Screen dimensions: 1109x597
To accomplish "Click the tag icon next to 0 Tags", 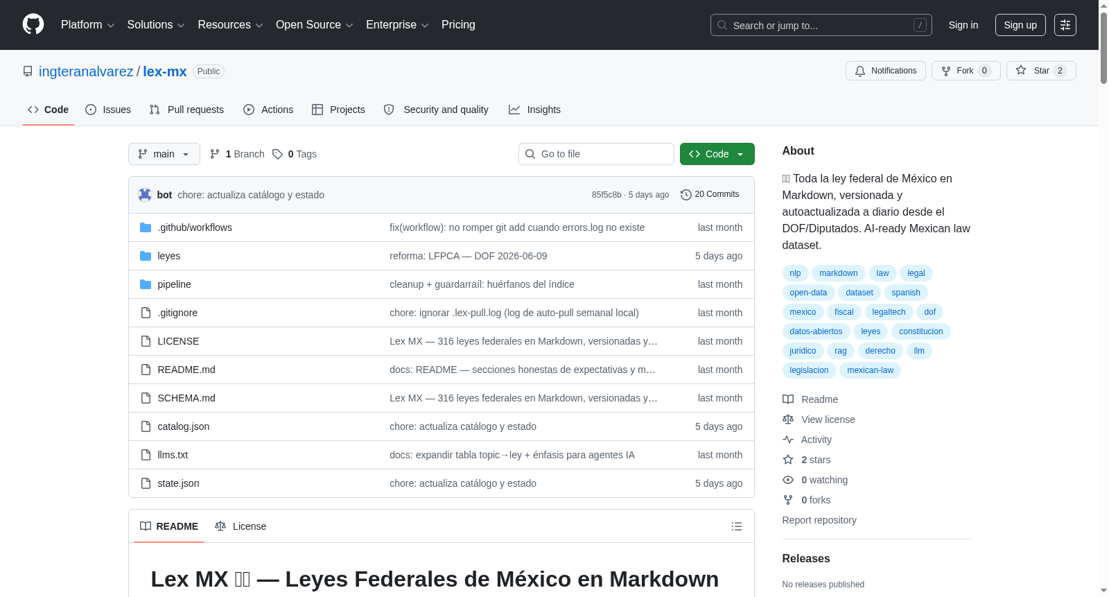I will tap(277, 154).
